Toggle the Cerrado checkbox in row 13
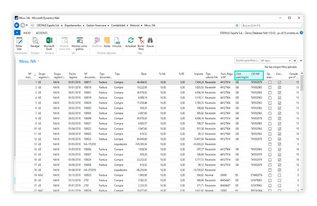Screen dimensions: 317x206 click(279, 144)
